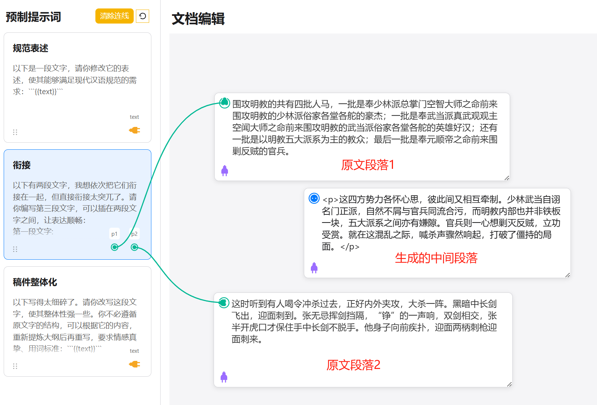Click the purple plug icon in the 这时听到 paragraph box
The image size is (597, 405).
pyautogui.click(x=224, y=377)
